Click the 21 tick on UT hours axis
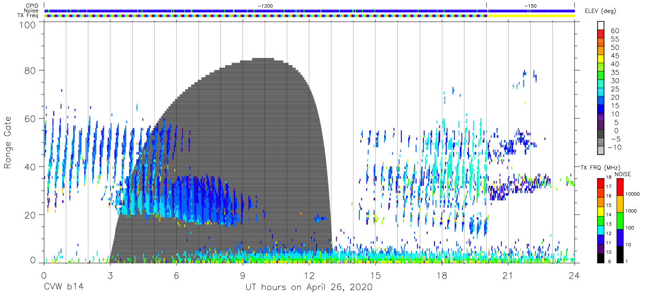This screenshot has height=298, width=646. click(508, 275)
